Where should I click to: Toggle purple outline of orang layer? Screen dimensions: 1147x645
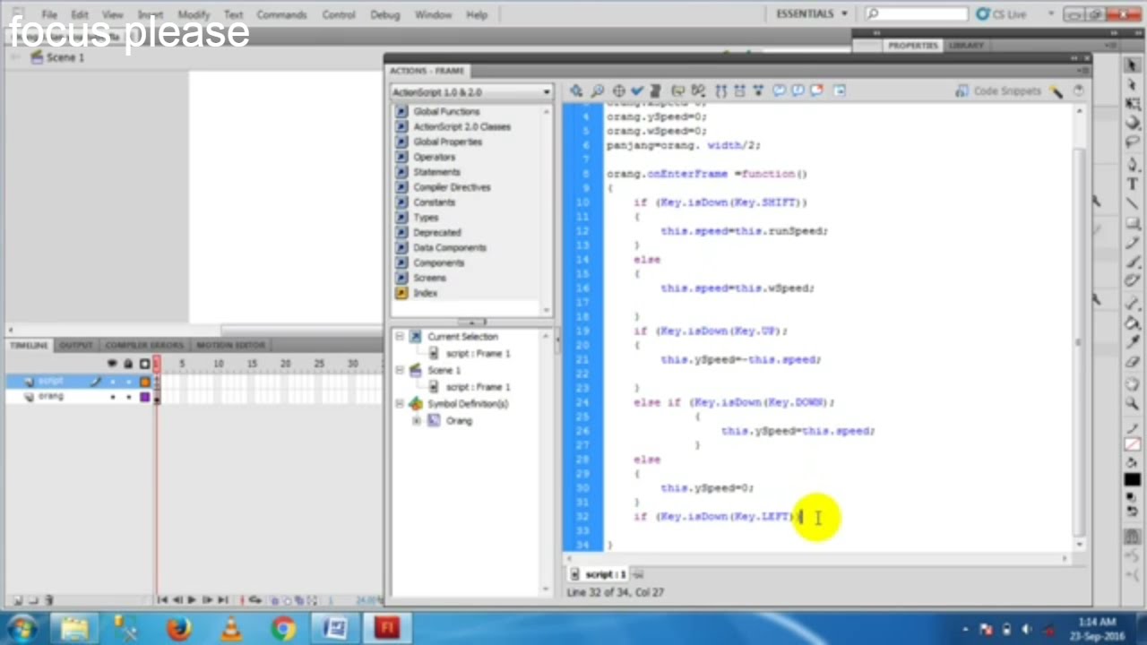point(144,397)
